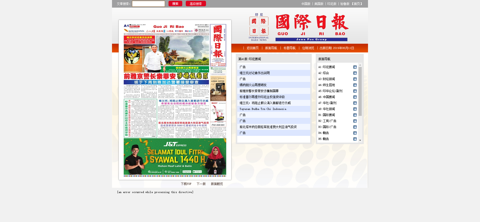Open article 标准普尔再提升印尼主权信贷评级
480x222 pixels.
(262, 97)
